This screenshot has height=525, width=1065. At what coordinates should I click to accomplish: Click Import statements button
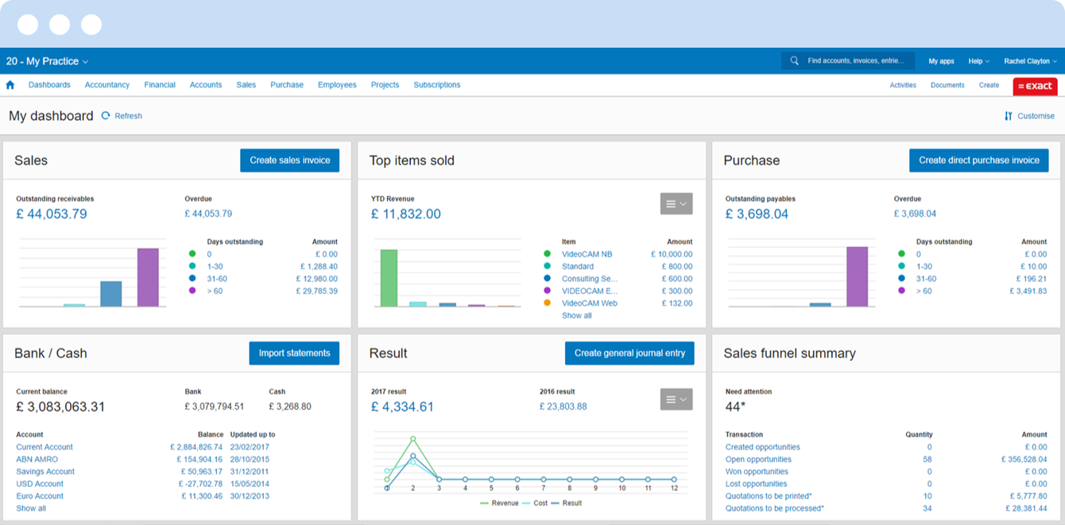pyautogui.click(x=294, y=353)
